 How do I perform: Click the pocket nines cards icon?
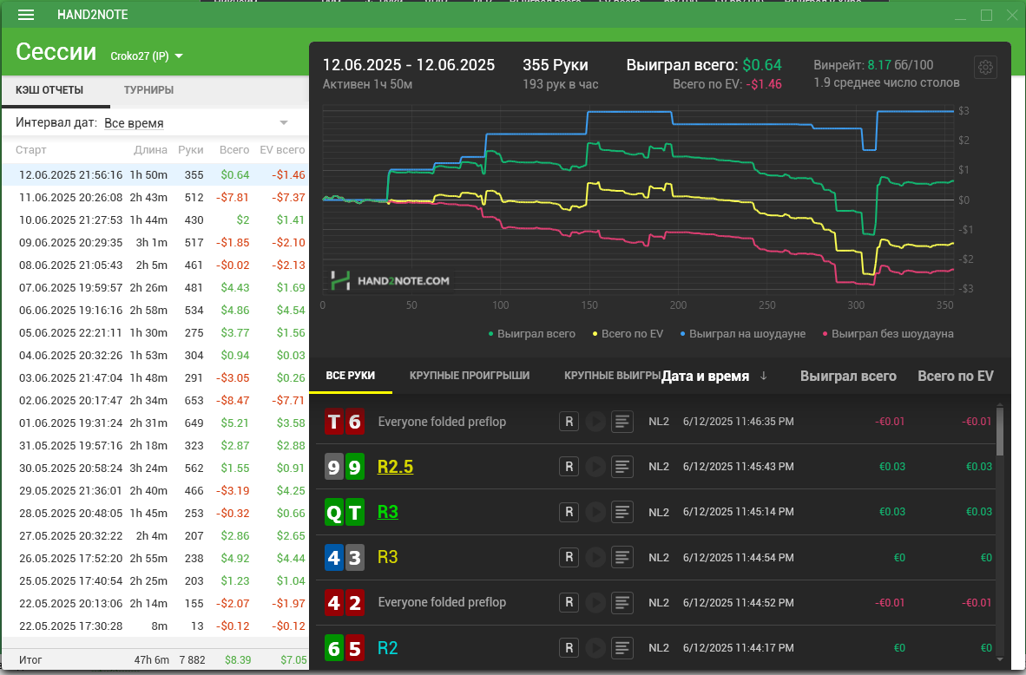[x=345, y=467]
